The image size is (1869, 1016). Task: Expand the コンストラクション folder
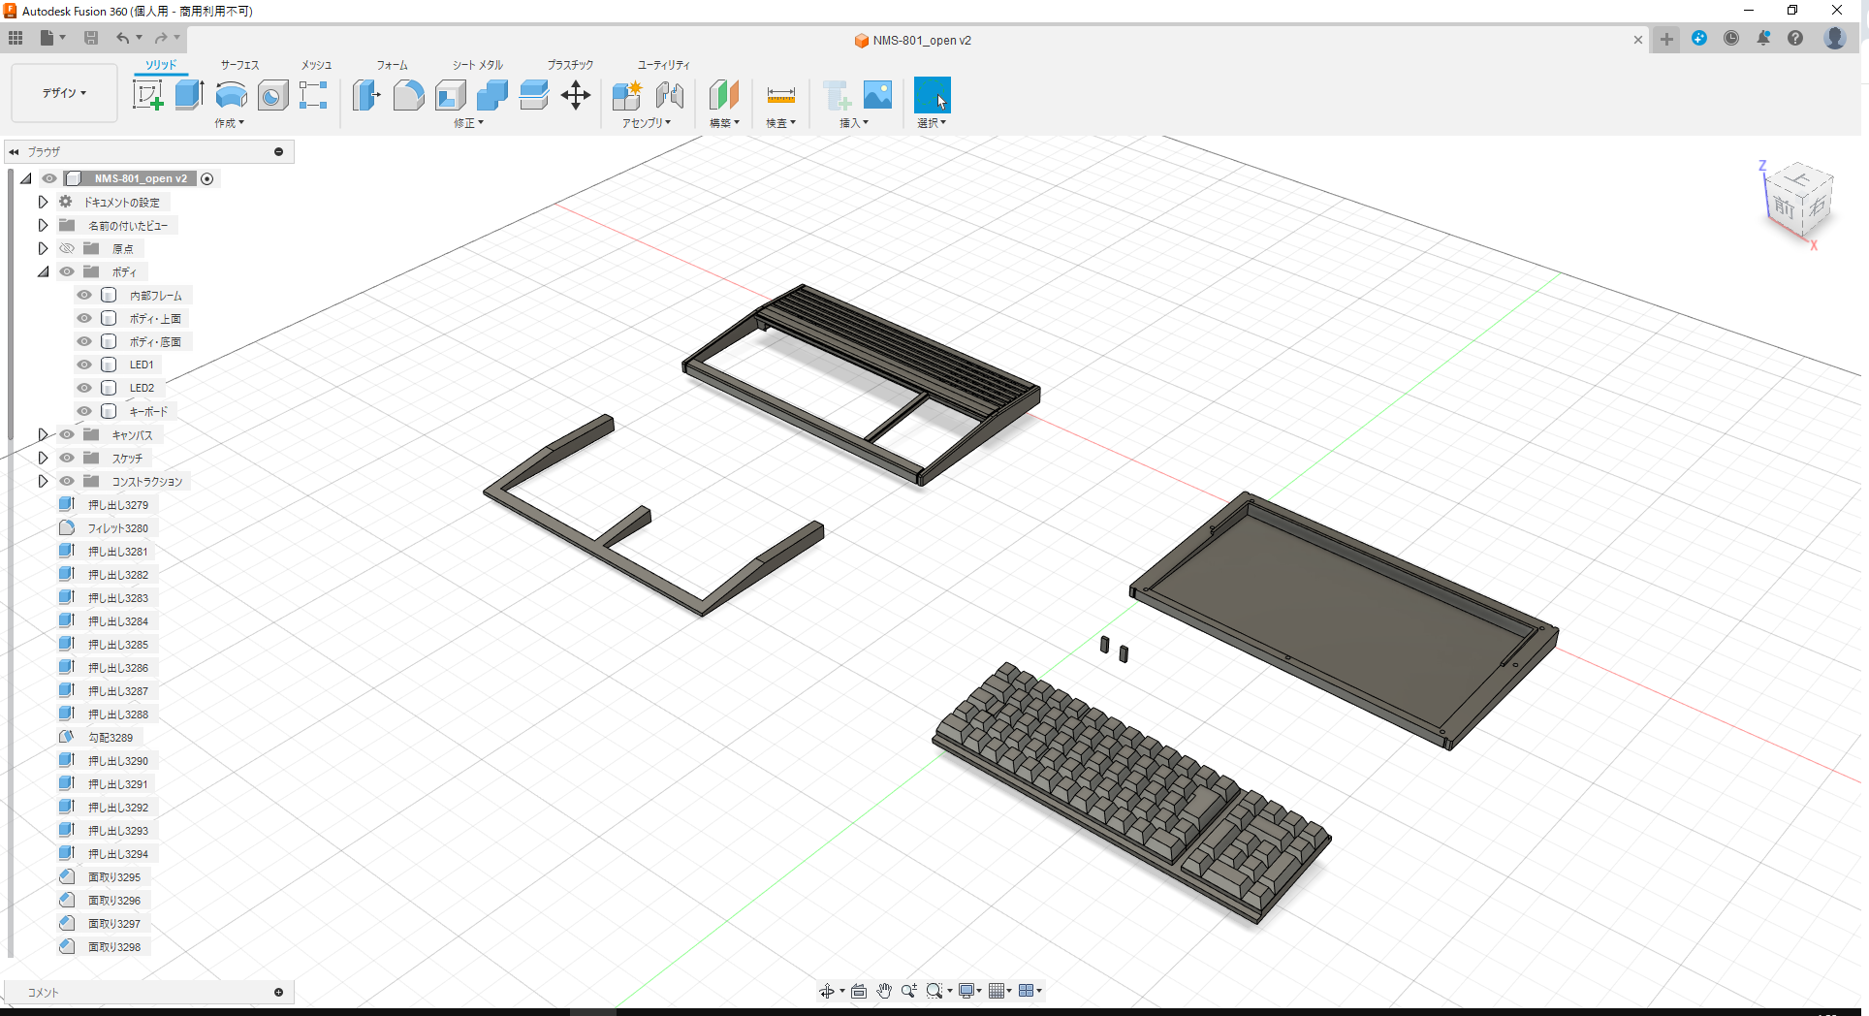coord(43,480)
